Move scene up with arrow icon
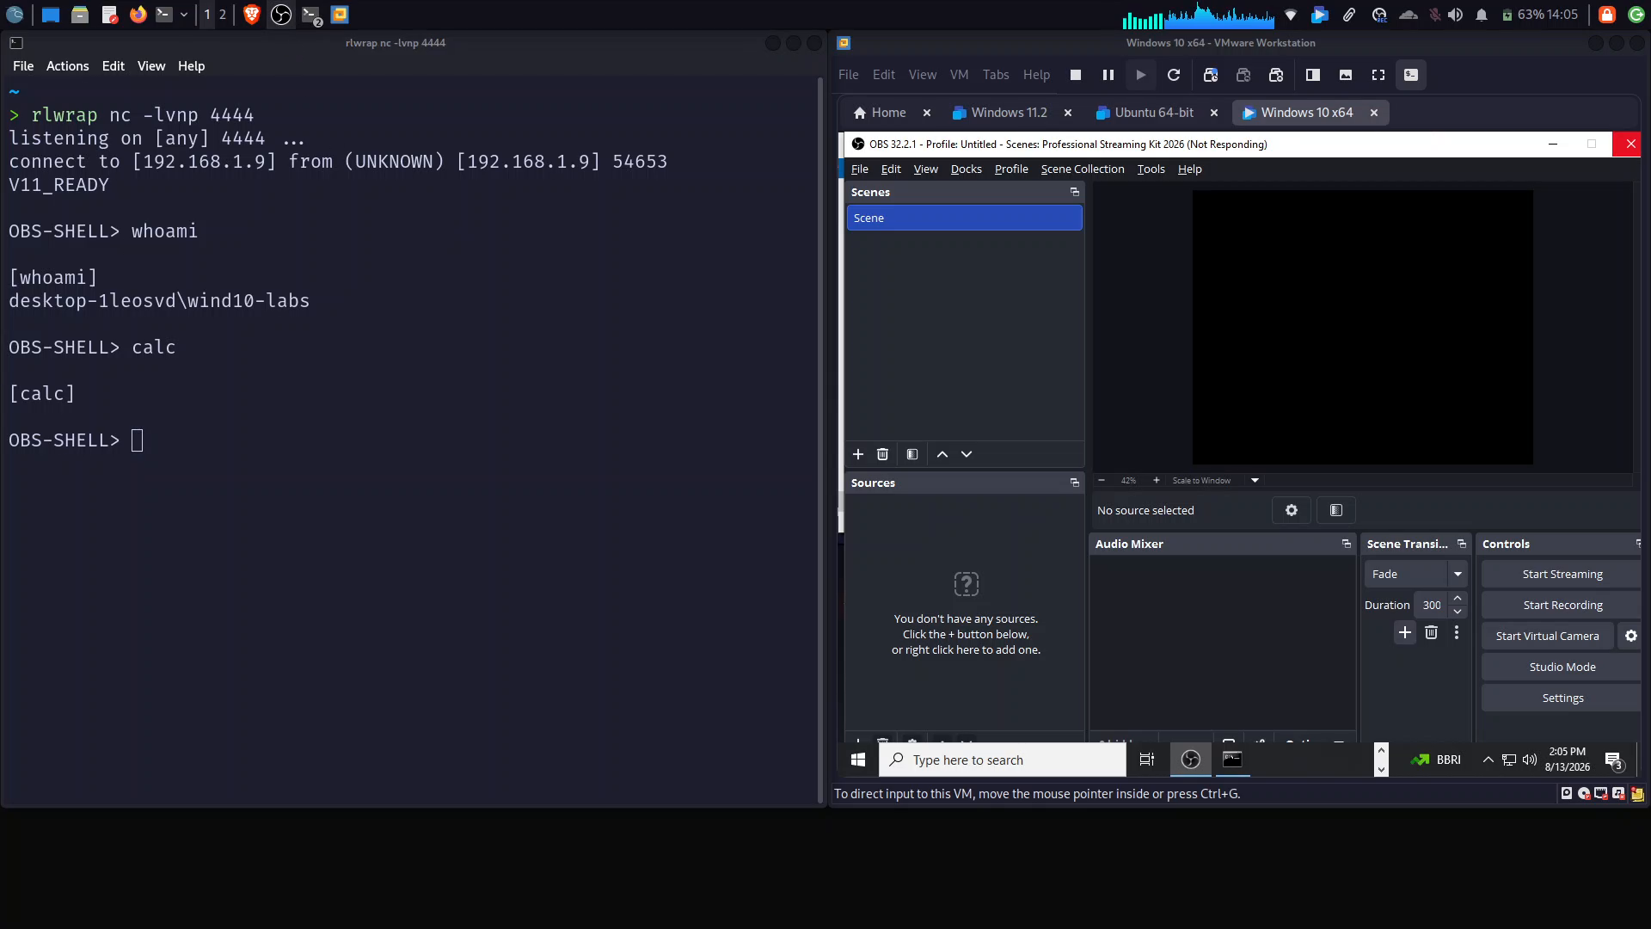 942,454
